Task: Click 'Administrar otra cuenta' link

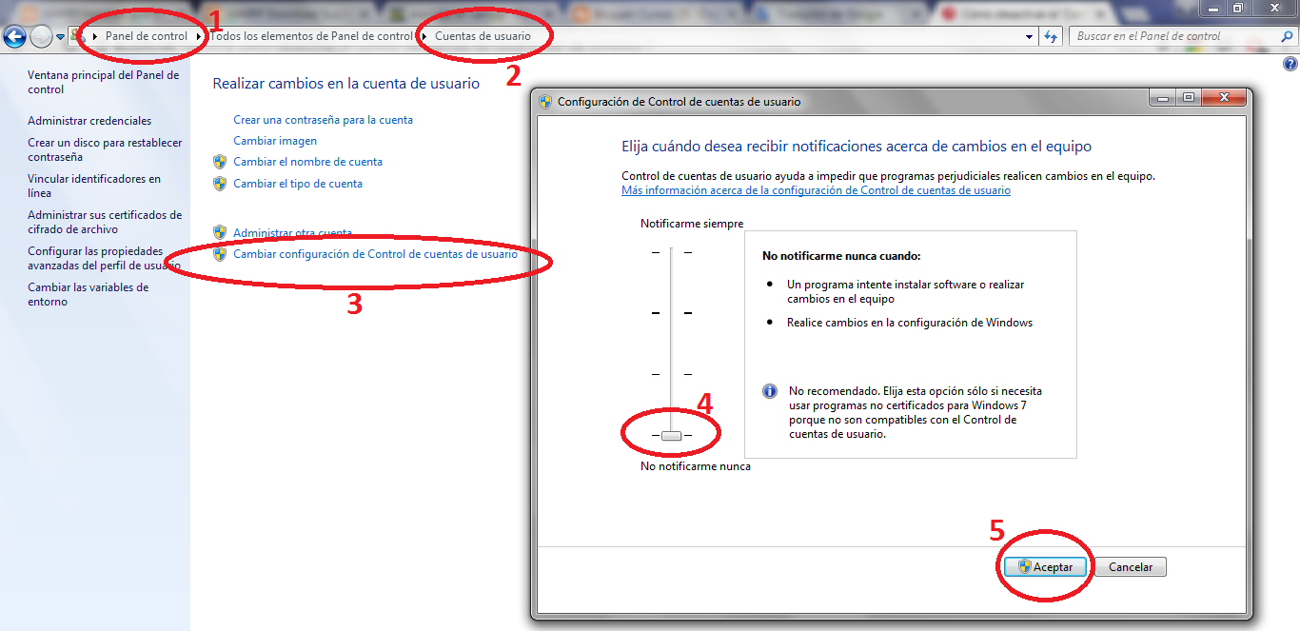Action: [292, 233]
